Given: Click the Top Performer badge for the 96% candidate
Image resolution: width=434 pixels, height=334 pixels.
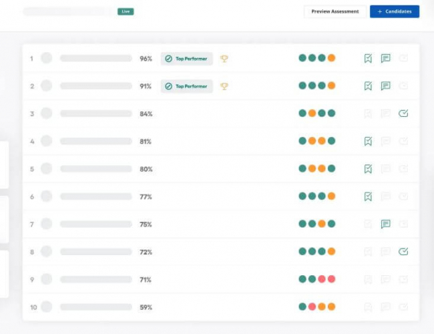Looking at the screenshot, I should [x=186, y=59].
